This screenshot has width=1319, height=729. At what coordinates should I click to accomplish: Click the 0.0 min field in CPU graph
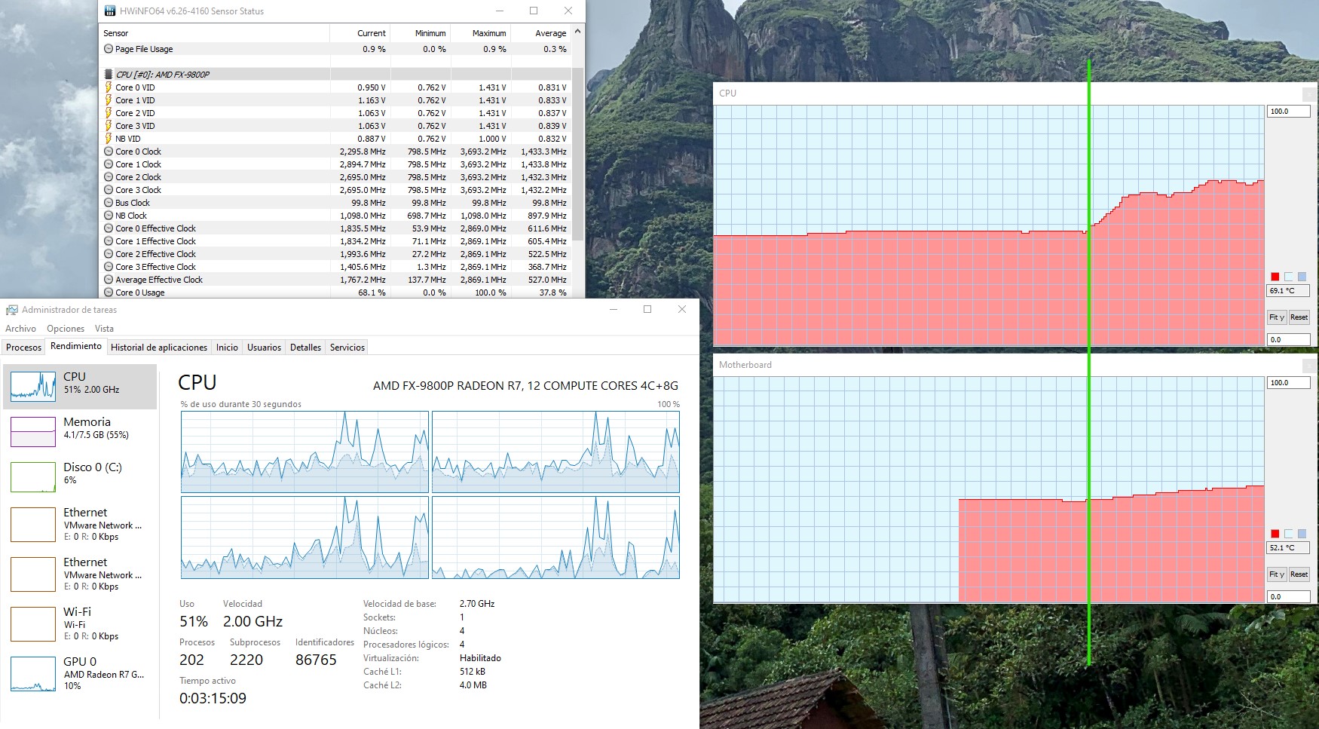[1289, 340]
